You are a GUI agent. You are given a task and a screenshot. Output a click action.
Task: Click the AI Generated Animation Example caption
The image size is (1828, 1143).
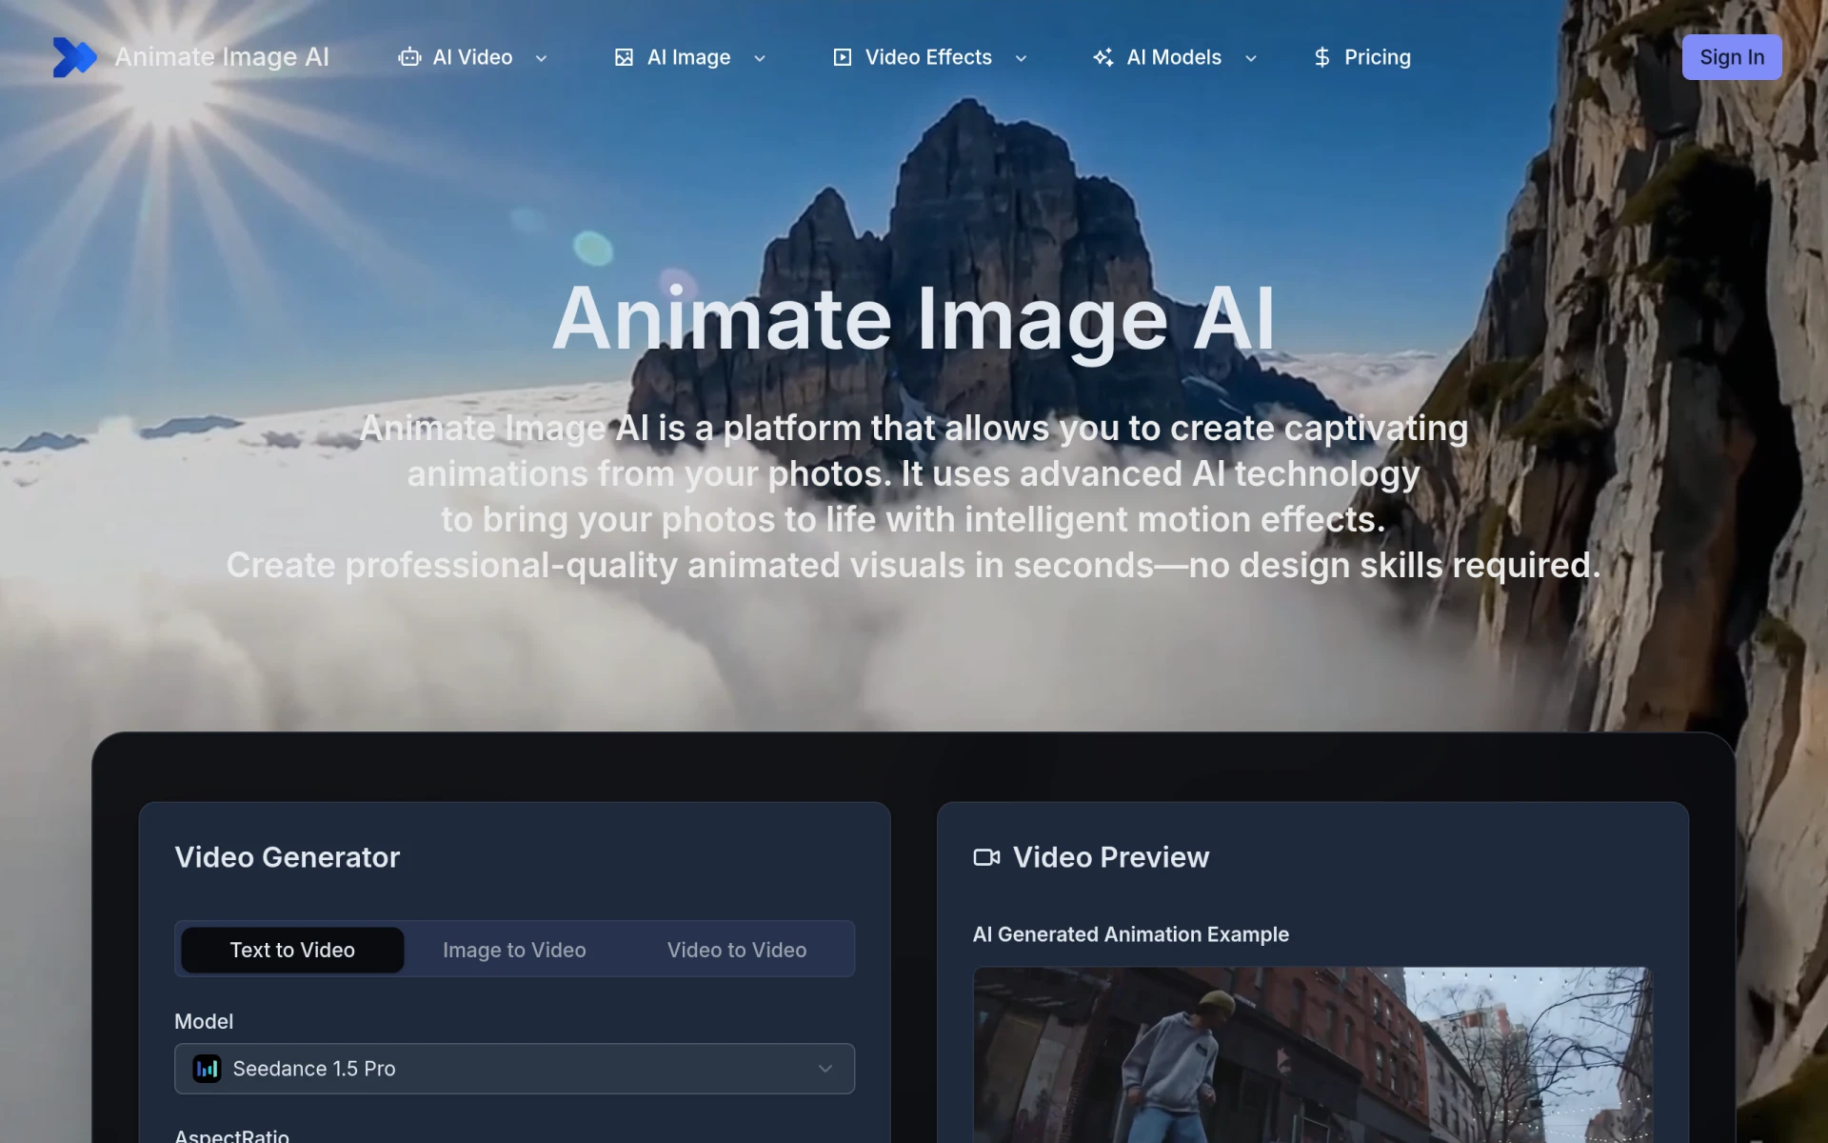pyautogui.click(x=1131, y=934)
